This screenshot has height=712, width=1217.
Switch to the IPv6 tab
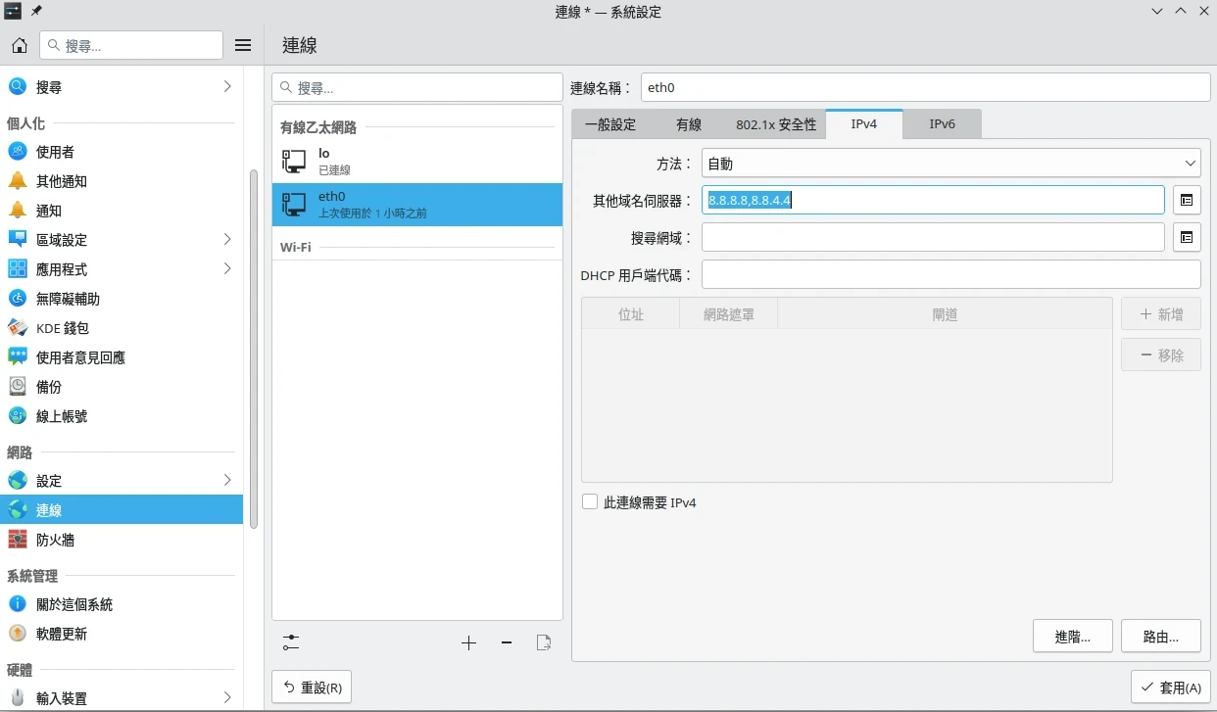coord(942,124)
